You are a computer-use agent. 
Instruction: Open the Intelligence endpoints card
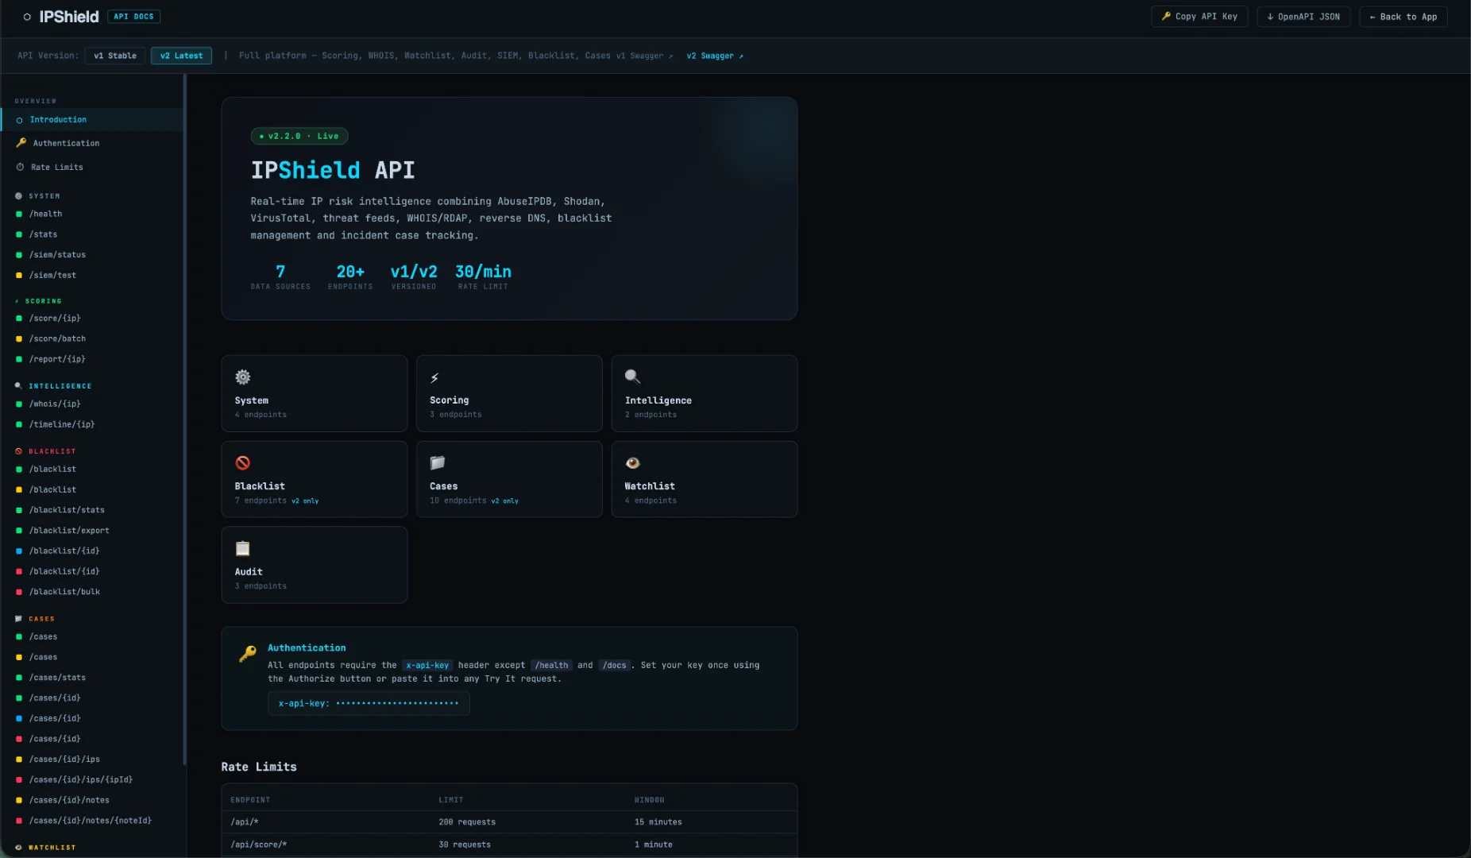coord(705,393)
